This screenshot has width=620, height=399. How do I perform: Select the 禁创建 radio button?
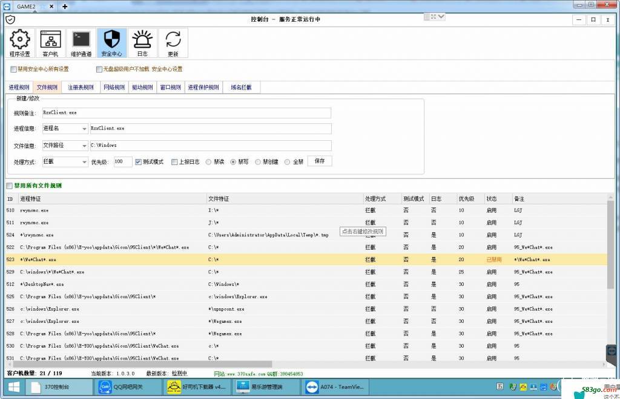pos(259,162)
